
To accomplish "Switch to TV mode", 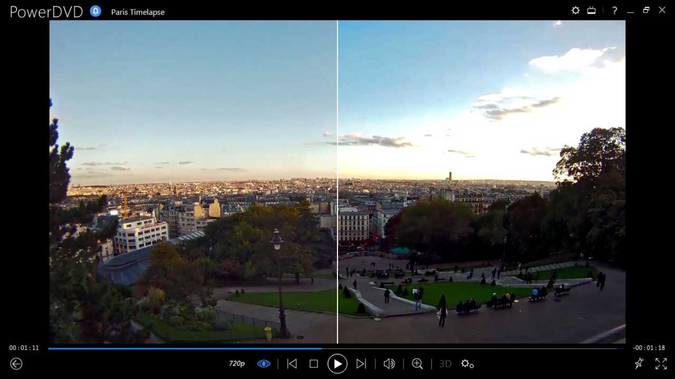I will click(592, 11).
